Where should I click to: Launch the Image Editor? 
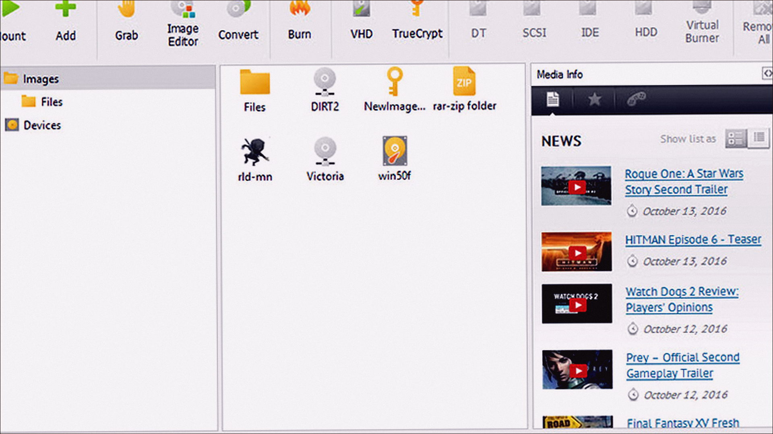183,24
